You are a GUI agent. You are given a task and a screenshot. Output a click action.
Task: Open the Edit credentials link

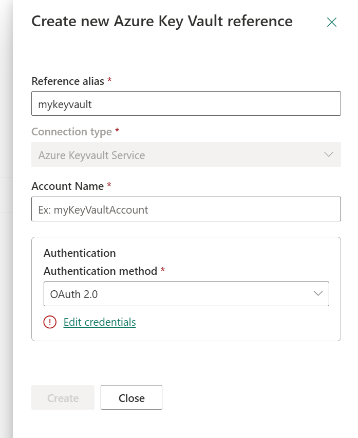(x=100, y=322)
